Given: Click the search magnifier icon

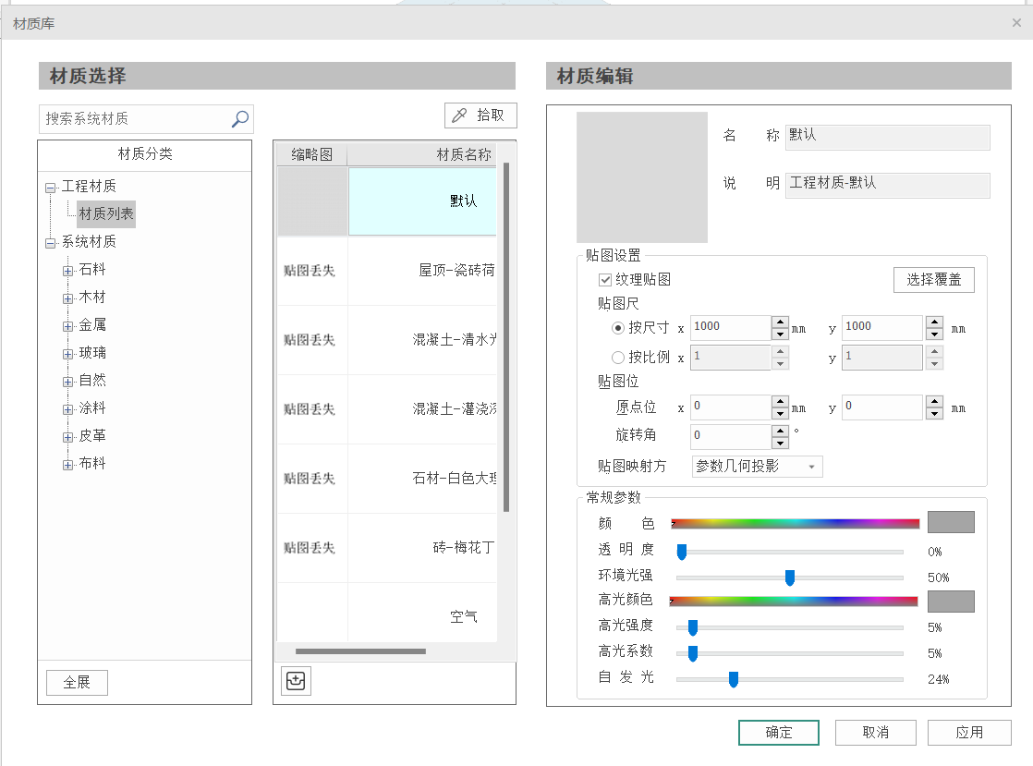Looking at the screenshot, I should (x=239, y=118).
